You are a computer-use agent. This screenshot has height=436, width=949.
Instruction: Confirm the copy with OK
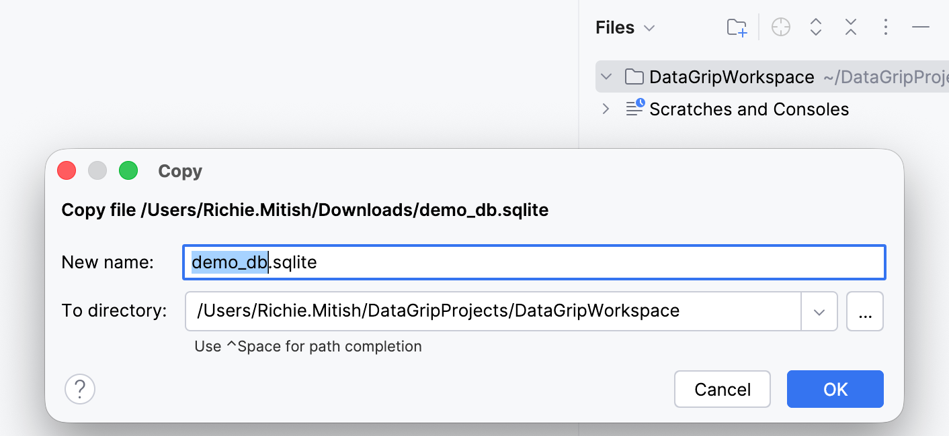click(835, 389)
